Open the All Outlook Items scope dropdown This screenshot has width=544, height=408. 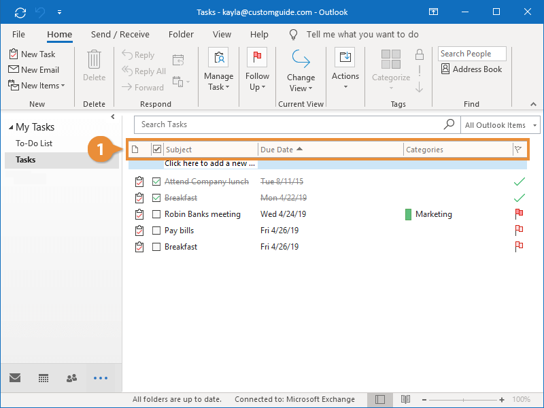tap(500, 125)
